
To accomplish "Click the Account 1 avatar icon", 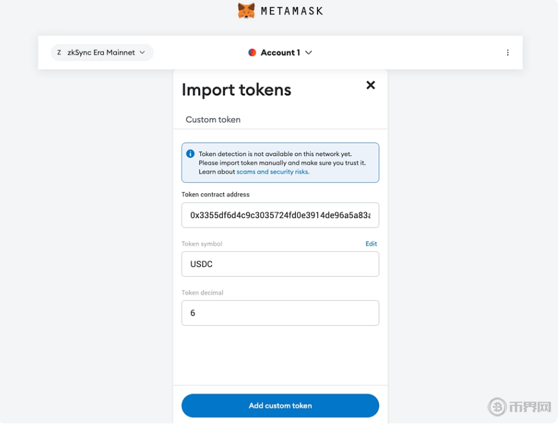I will tap(252, 53).
